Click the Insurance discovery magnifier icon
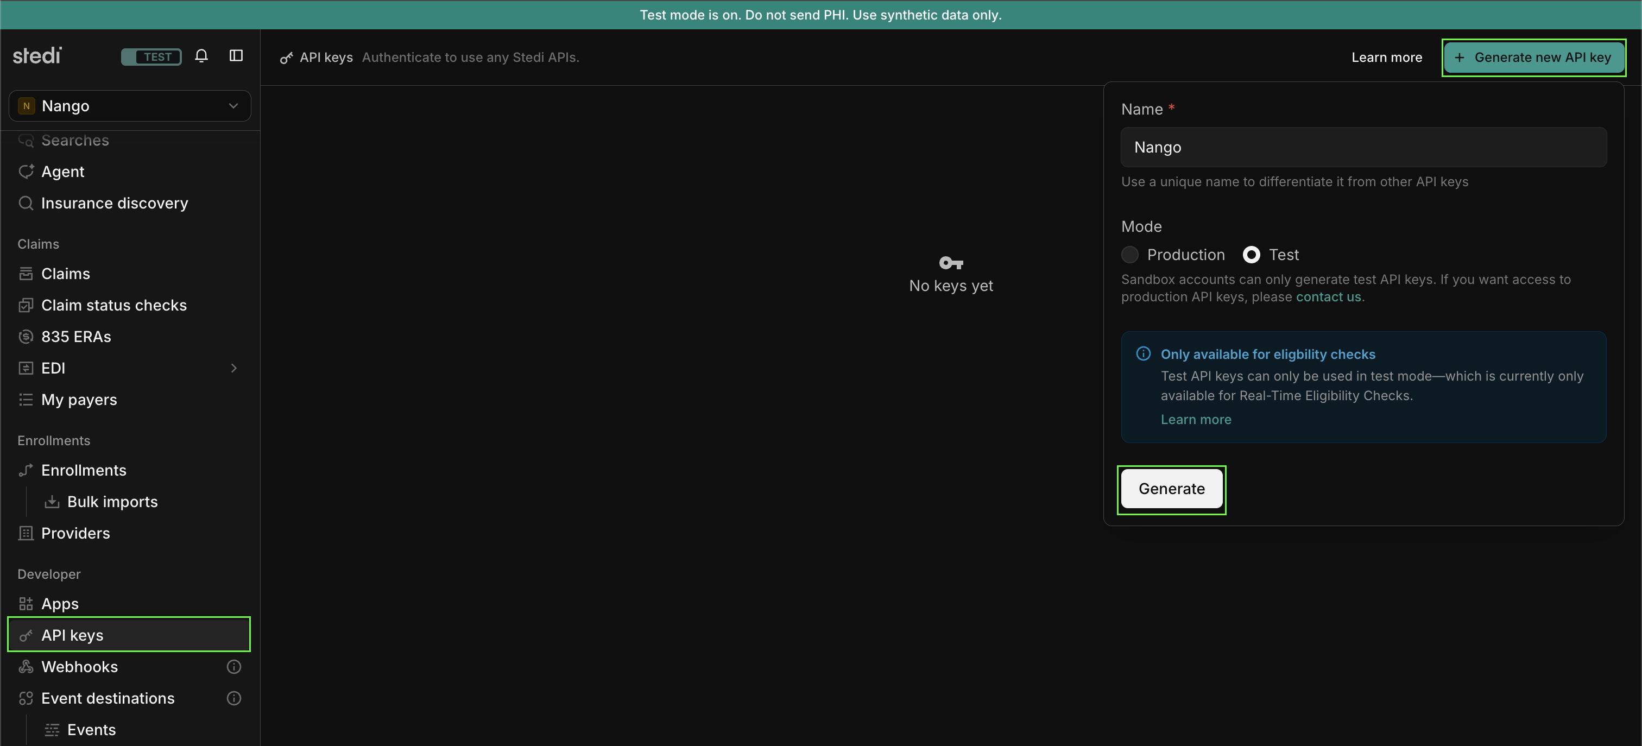 click(x=26, y=204)
